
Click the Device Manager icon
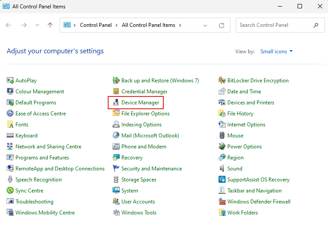pos(116,103)
